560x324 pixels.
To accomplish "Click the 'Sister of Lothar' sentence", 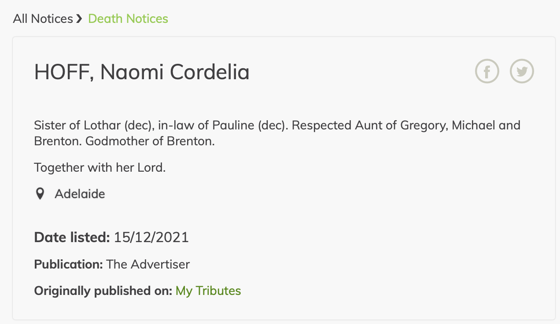I will click(92, 125).
